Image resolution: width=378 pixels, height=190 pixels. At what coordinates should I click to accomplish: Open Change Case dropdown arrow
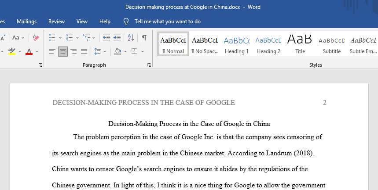[x=23, y=38]
